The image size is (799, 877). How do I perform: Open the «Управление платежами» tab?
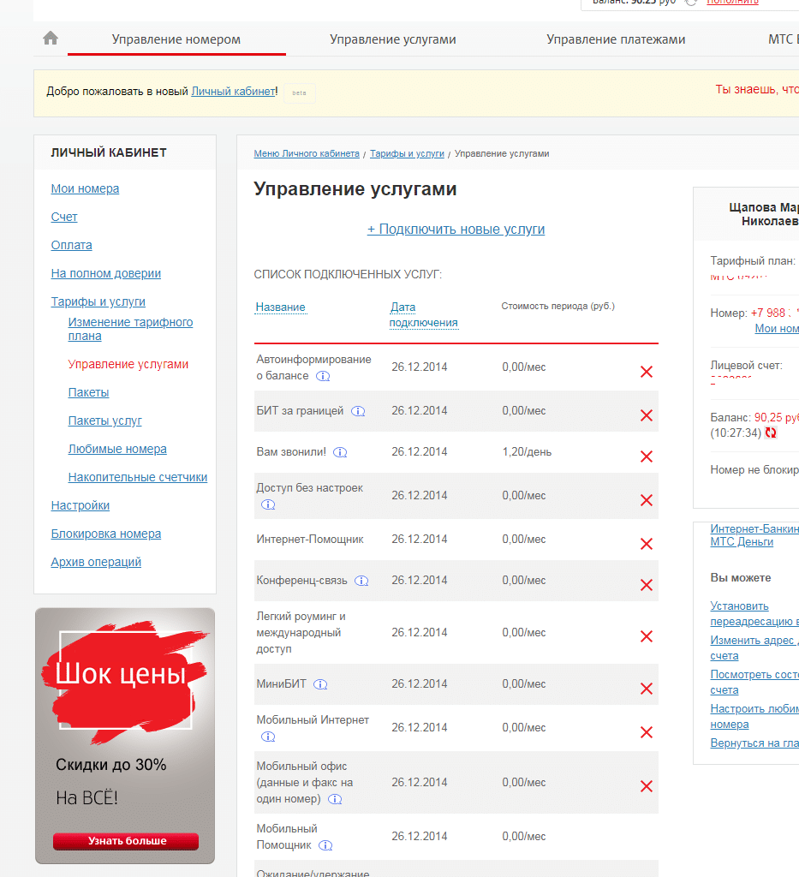pos(616,39)
